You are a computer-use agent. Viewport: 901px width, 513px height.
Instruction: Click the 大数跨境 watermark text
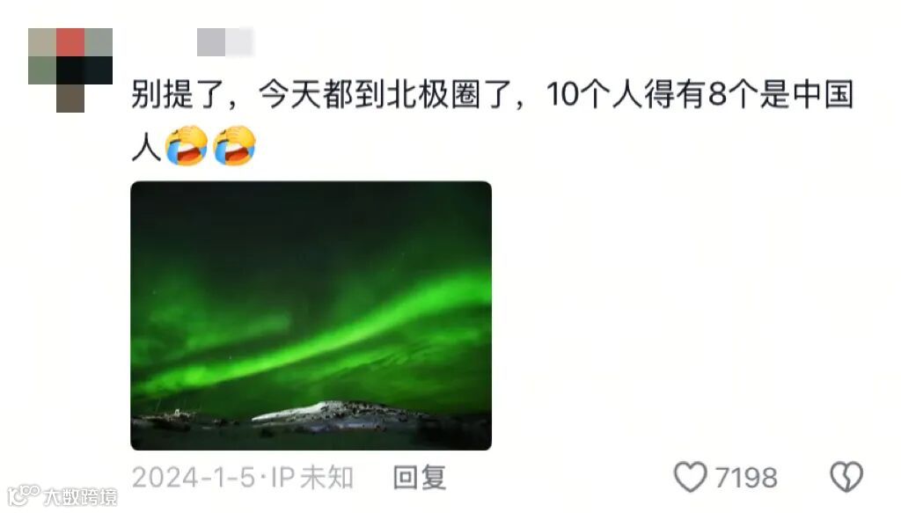click(x=80, y=496)
